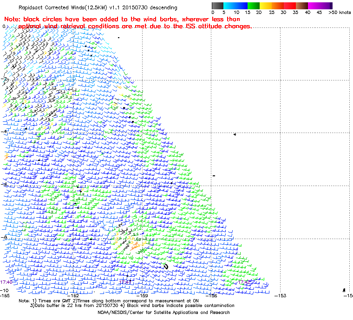Click the green 15-20 knots legend segment
This screenshot has width=353, height=320.
[254, 6]
